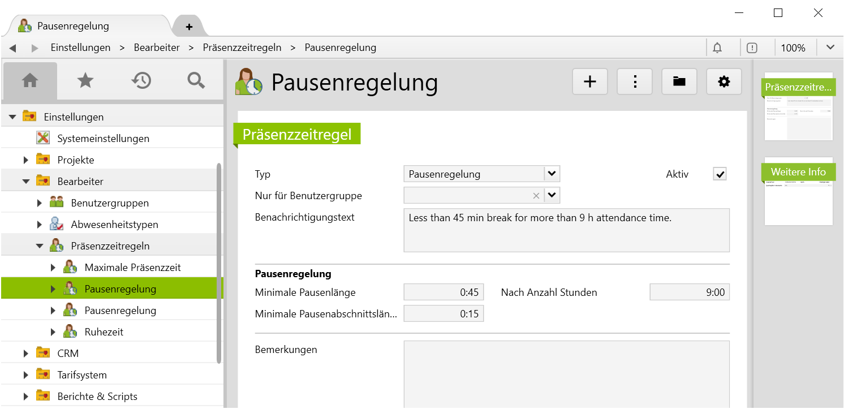This screenshot has width=844, height=409.
Task: Open the Typ dropdown arrow
Action: [x=552, y=174]
